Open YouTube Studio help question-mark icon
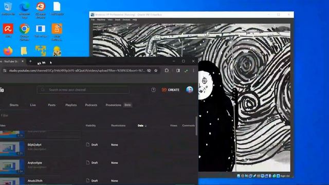The image size is (329, 185). pos(153,90)
